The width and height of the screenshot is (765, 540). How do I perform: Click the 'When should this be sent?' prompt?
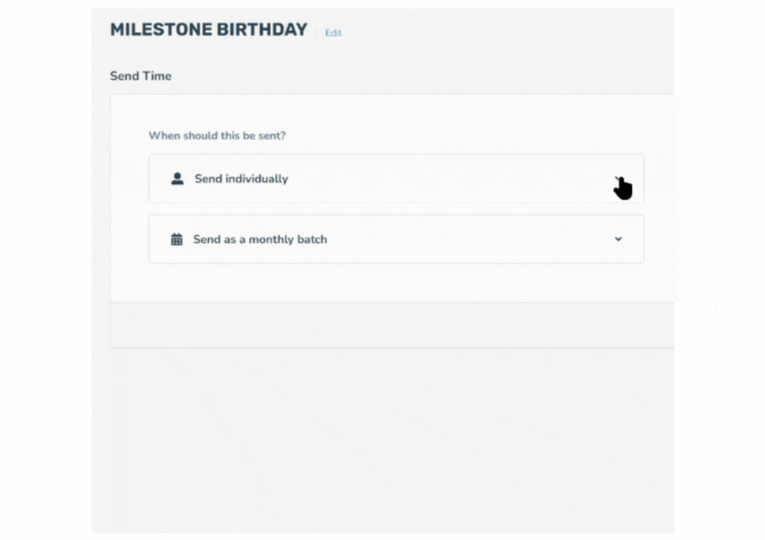(x=217, y=136)
